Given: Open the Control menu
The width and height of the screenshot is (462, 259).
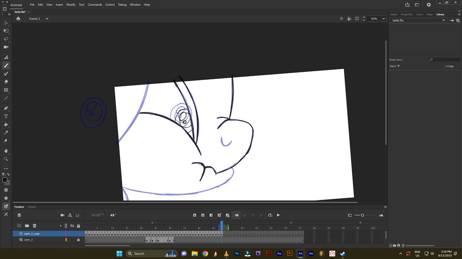Looking at the screenshot, I should tap(110, 5).
